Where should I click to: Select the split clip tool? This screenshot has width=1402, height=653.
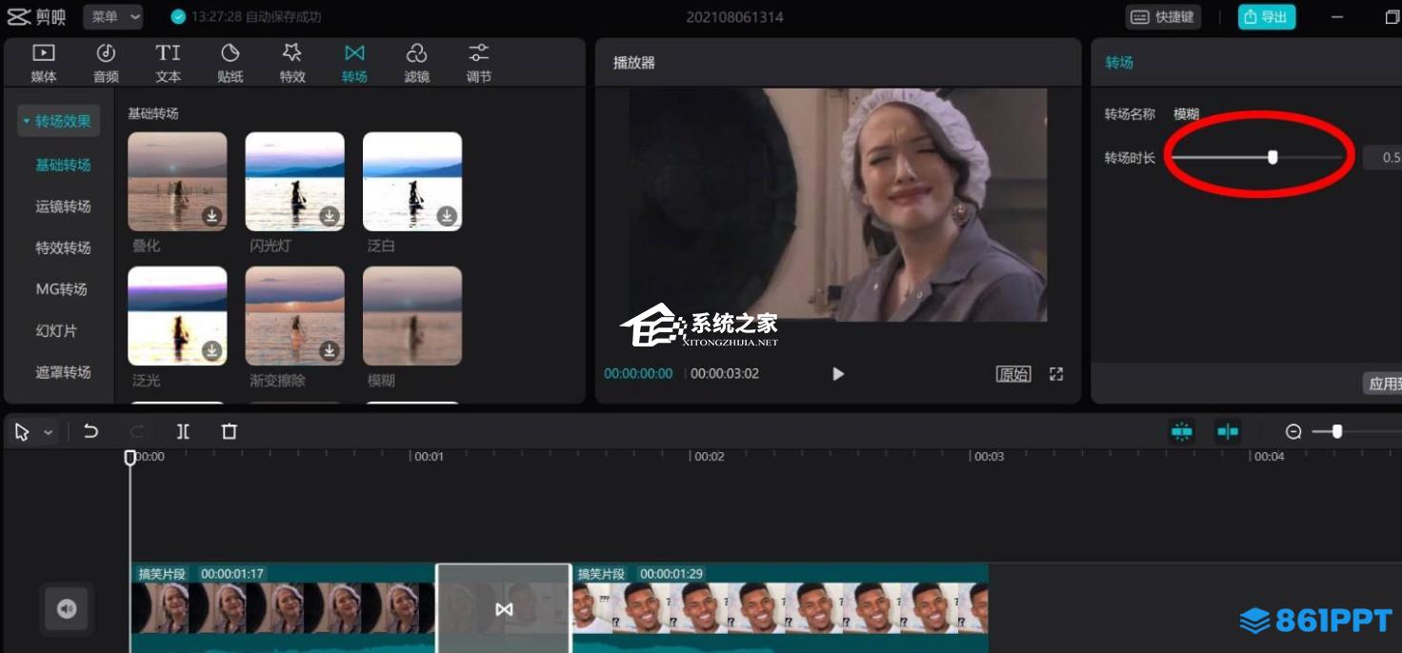(x=183, y=431)
